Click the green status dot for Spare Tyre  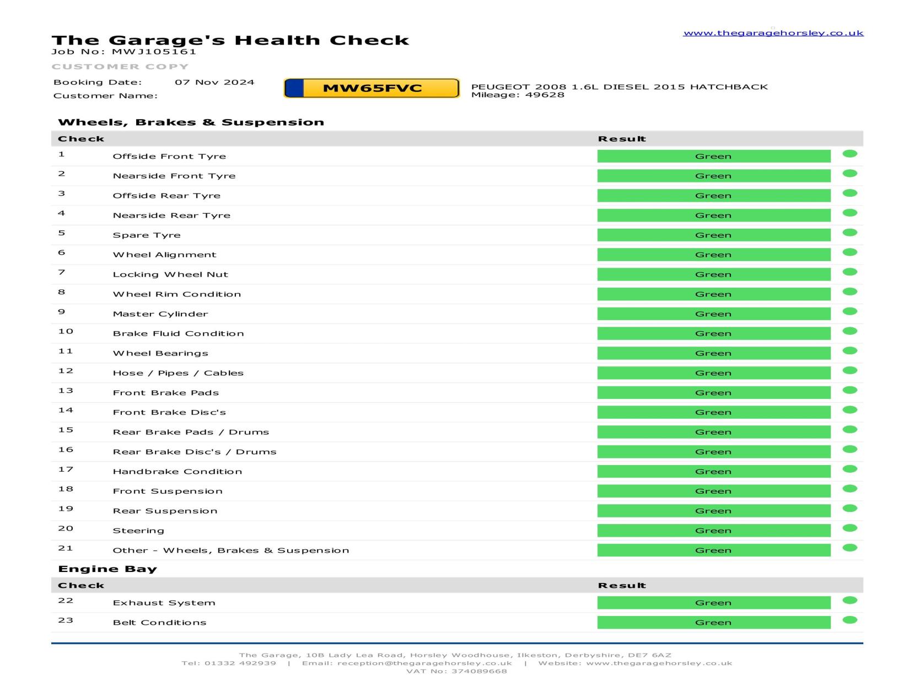849,233
